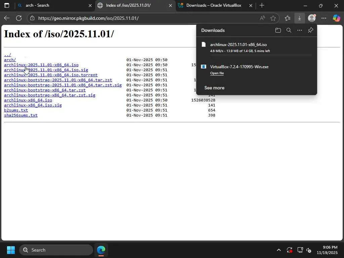Click the 1526038528 file size value
Image resolution: width=344 pixels, height=258 pixels.
pos(203,100)
